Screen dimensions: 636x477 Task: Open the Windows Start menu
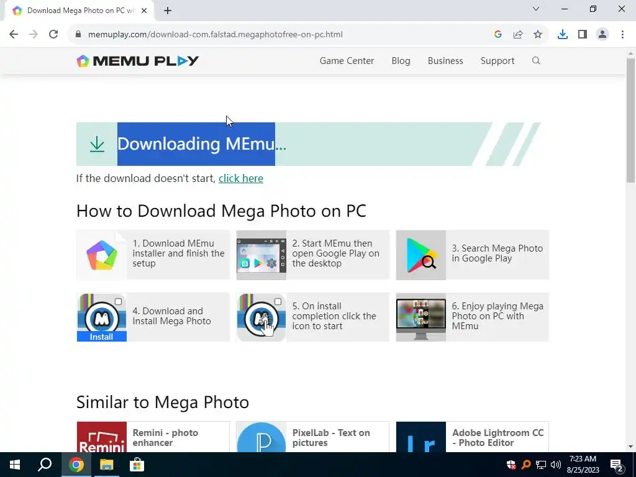(15, 465)
